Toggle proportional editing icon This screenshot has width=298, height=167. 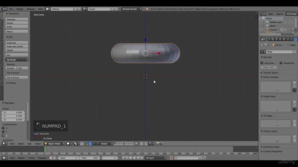click(x=142, y=143)
